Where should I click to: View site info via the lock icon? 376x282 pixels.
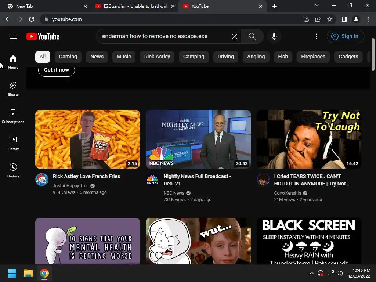[46, 19]
